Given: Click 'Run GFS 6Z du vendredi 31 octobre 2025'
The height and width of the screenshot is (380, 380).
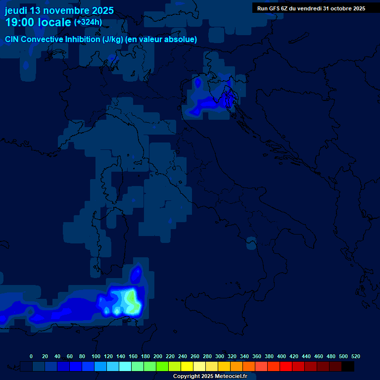Looking at the screenshot, I should pos(311,8).
